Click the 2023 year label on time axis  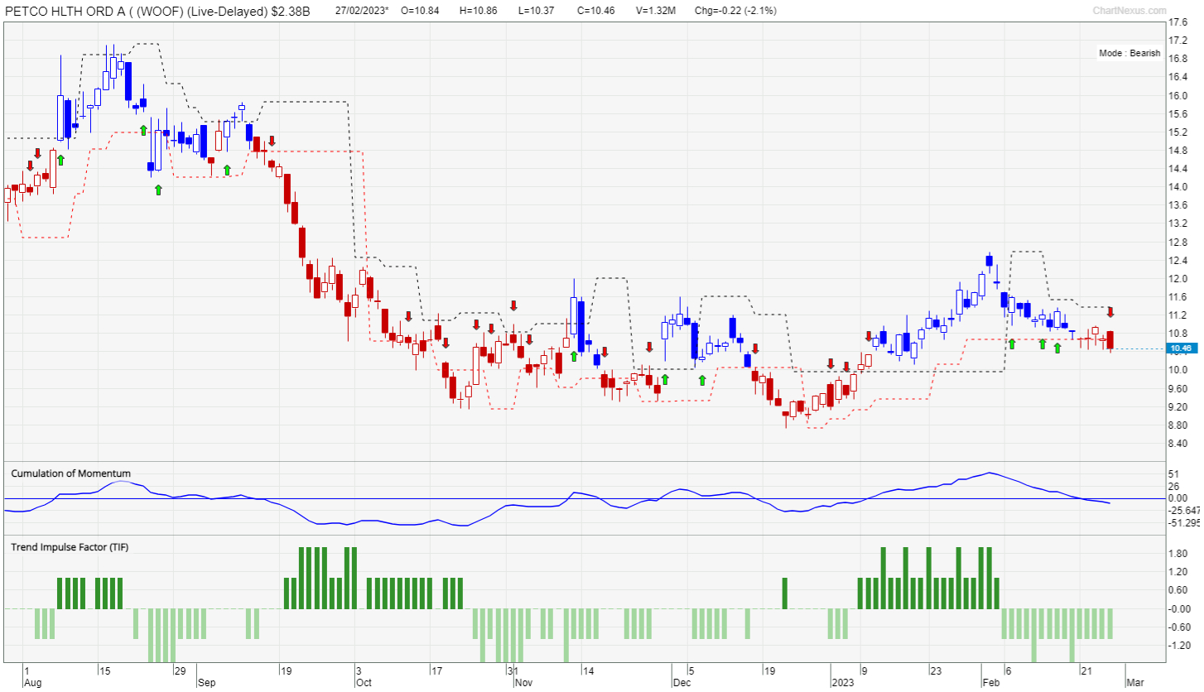841,684
